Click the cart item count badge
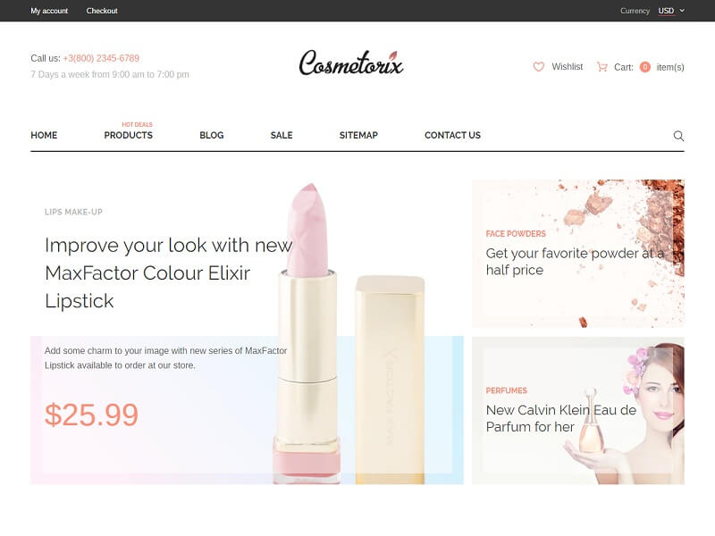The width and height of the screenshot is (715, 536). (x=644, y=67)
